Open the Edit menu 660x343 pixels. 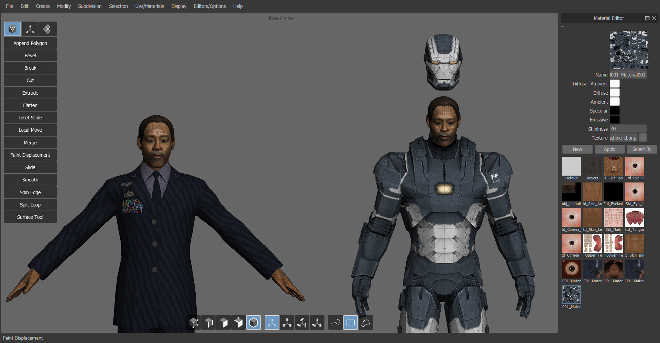click(x=24, y=6)
